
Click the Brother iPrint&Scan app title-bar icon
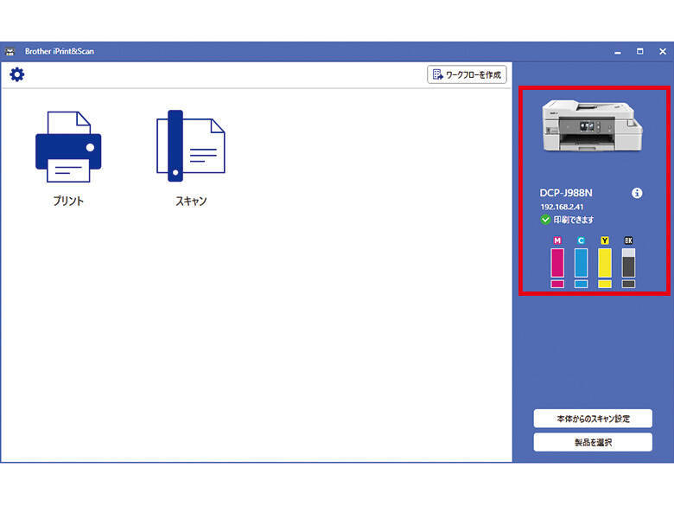click(x=10, y=52)
